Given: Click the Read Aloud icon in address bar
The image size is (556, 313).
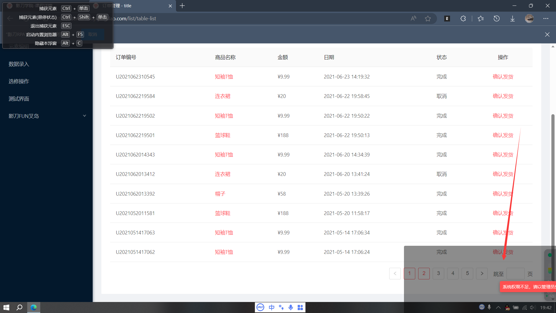Looking at the screenshot, I should pyautogui.click(x=413, y=19).
